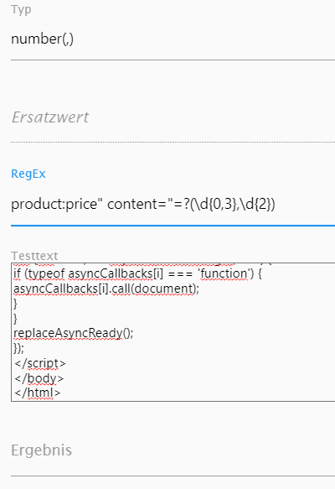Screen dimensions: 335x489
Task: Click the word 'function' in Testtext
Action: (224, 273)
